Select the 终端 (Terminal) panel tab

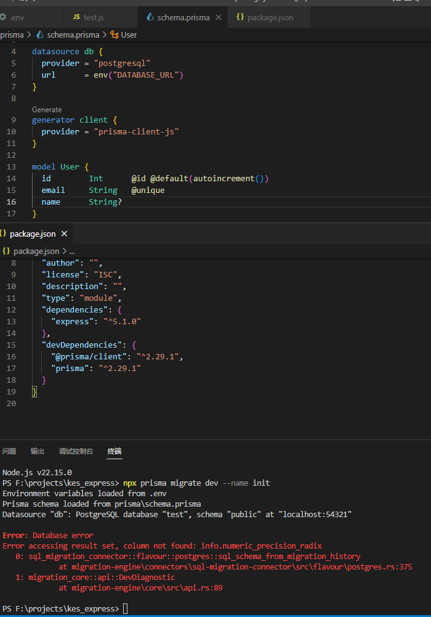click(x=115, y=451)
